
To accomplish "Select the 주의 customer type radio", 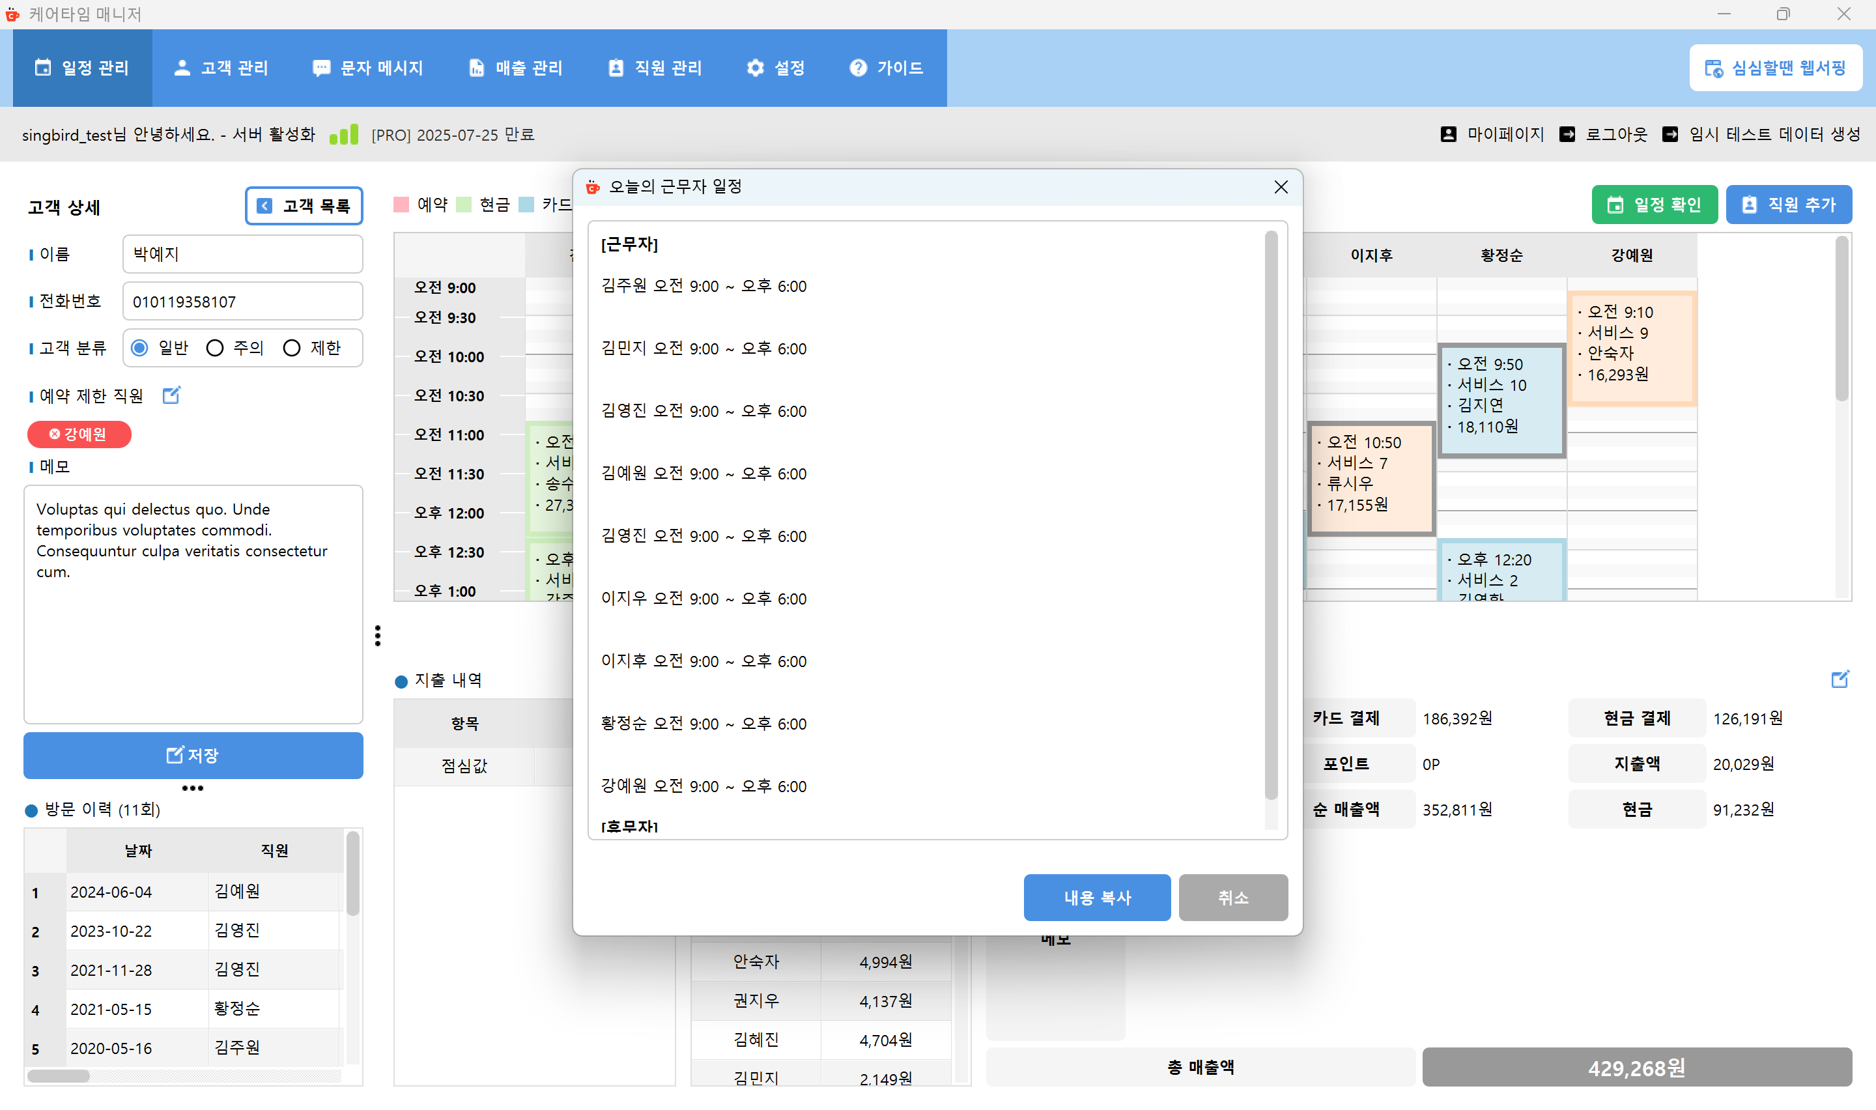I will coord(216,348).
